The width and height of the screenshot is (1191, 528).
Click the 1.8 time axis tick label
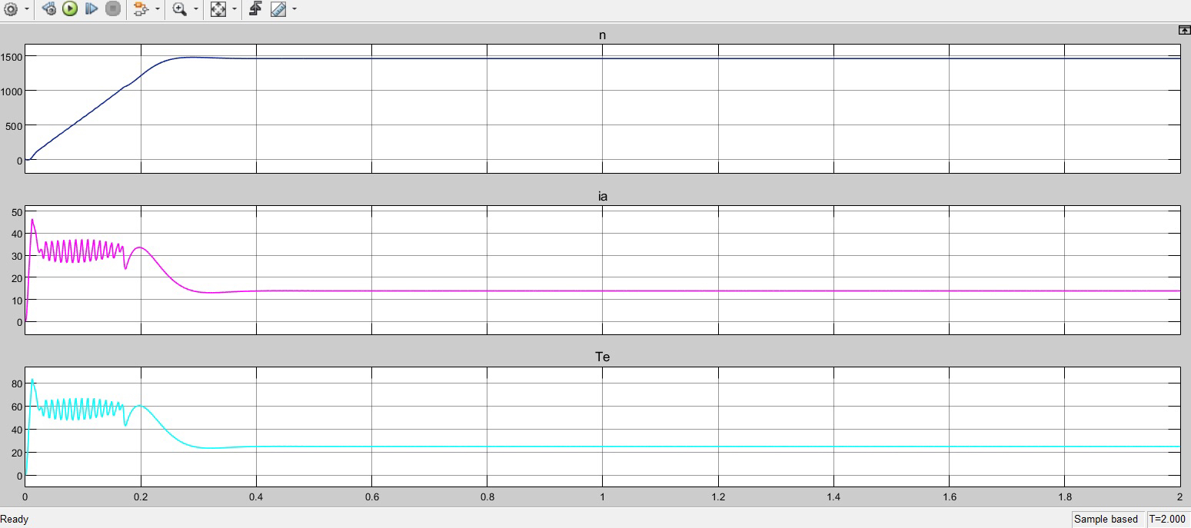tap(1065, 497)
